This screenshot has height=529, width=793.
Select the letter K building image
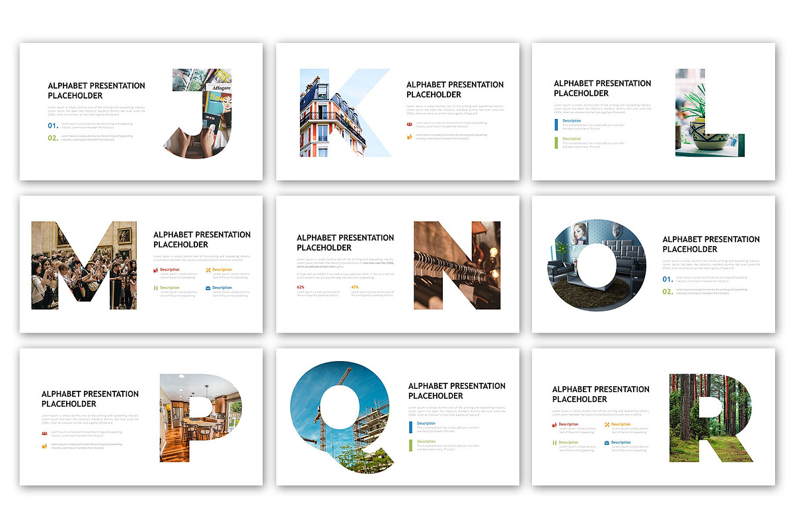tap(346, 112)
